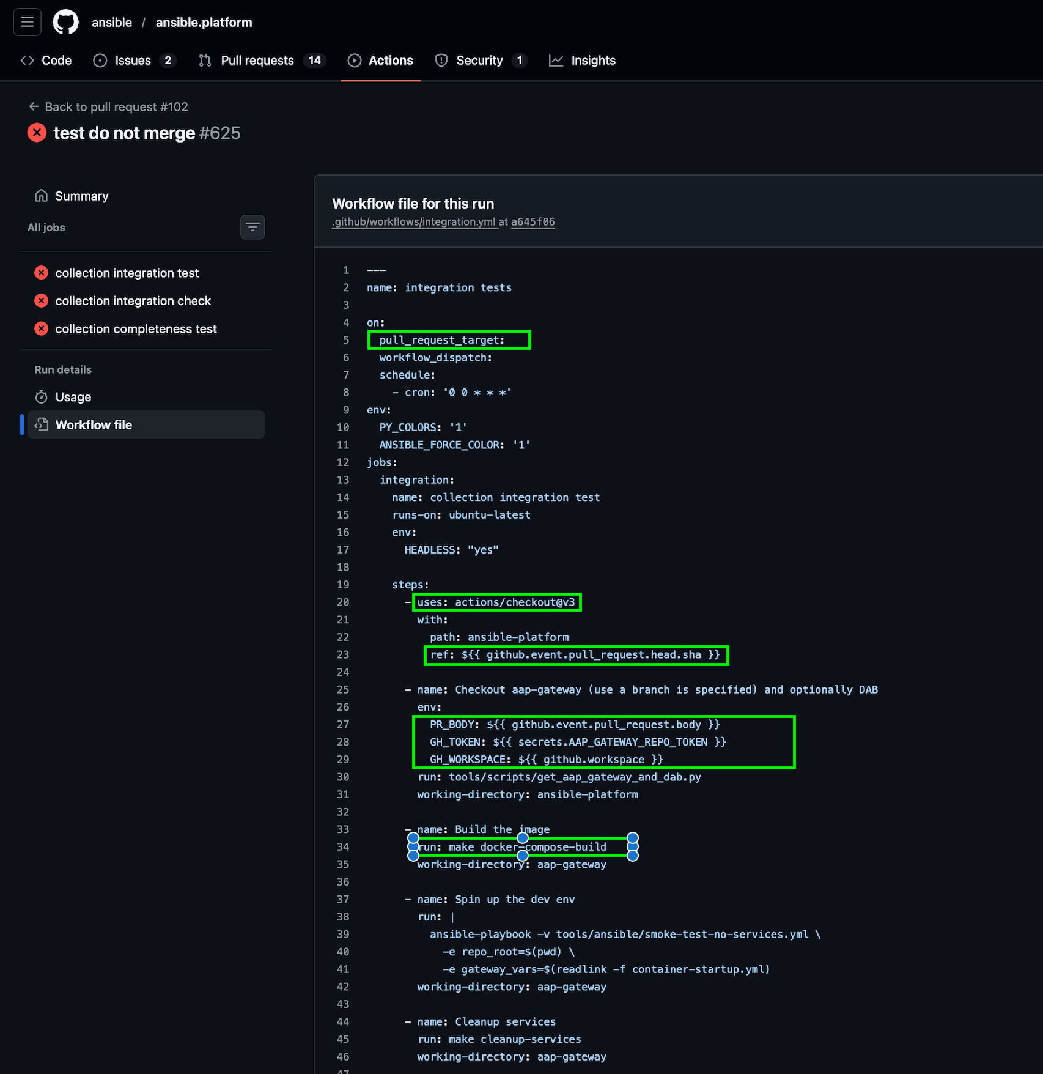Select the Workflow file sidebar entry
The image size is (1043, 1074).
93,424
